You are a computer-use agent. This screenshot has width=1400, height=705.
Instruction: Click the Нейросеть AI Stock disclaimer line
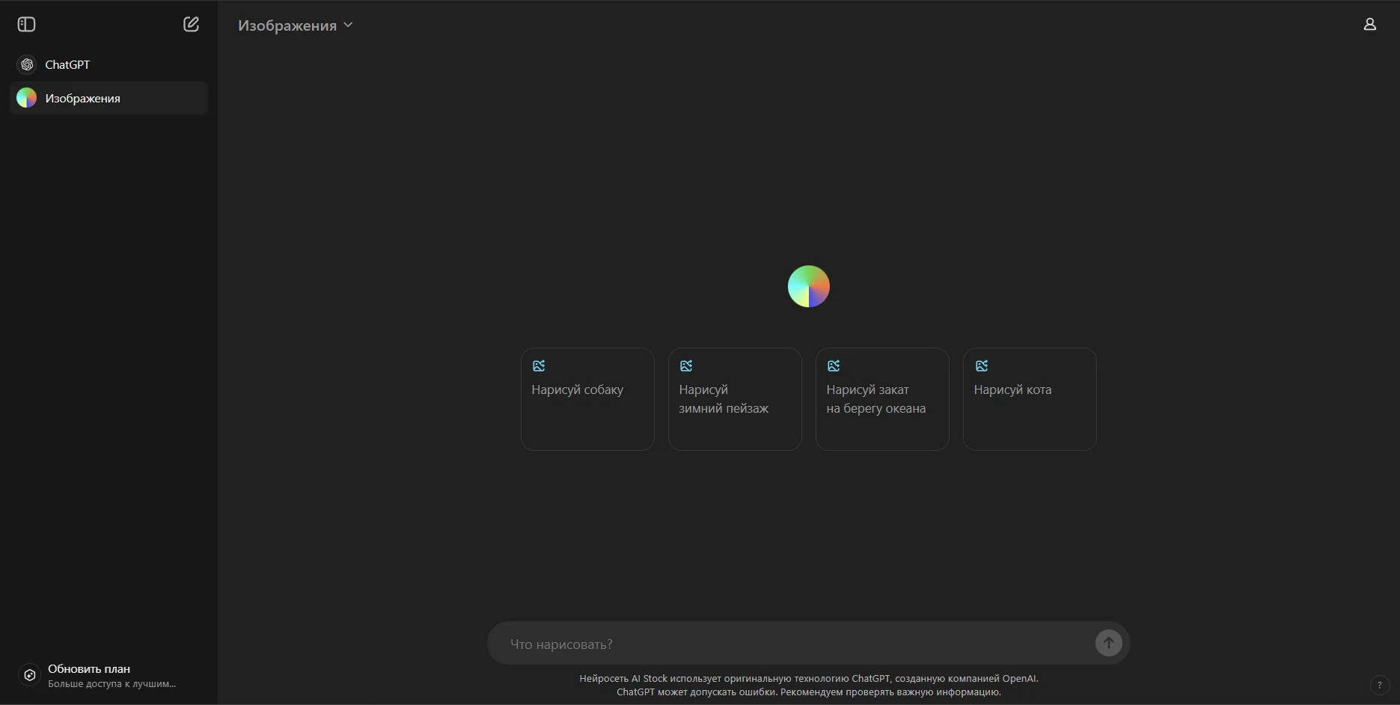[808, 679]
